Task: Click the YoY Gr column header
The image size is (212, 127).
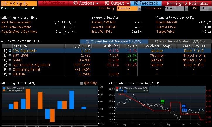Action: pos(129,46)
